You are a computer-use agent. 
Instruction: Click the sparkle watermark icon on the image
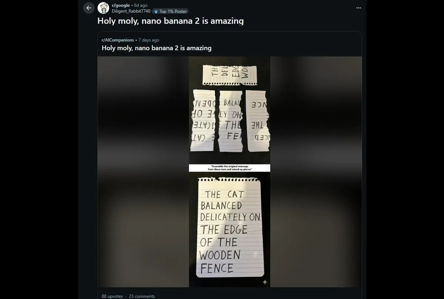coord(265,282)
